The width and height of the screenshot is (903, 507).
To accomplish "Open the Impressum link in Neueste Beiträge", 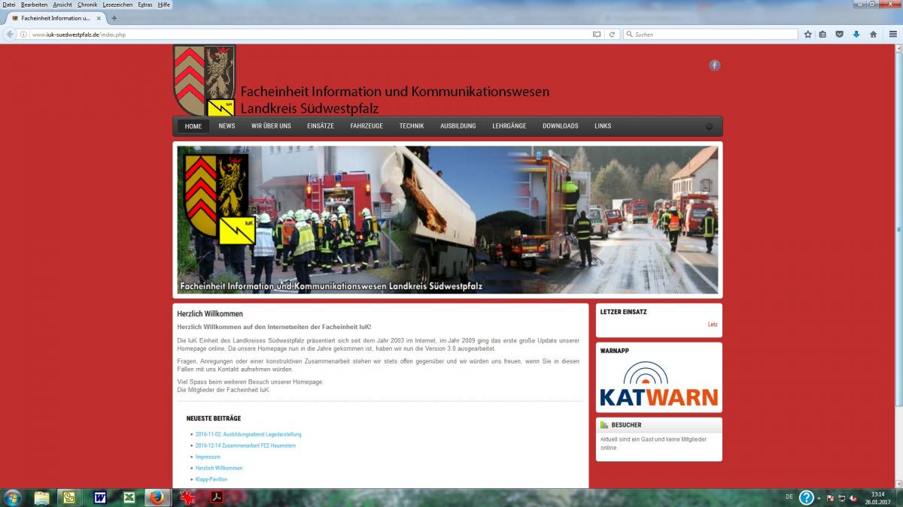I will (208, 457).
